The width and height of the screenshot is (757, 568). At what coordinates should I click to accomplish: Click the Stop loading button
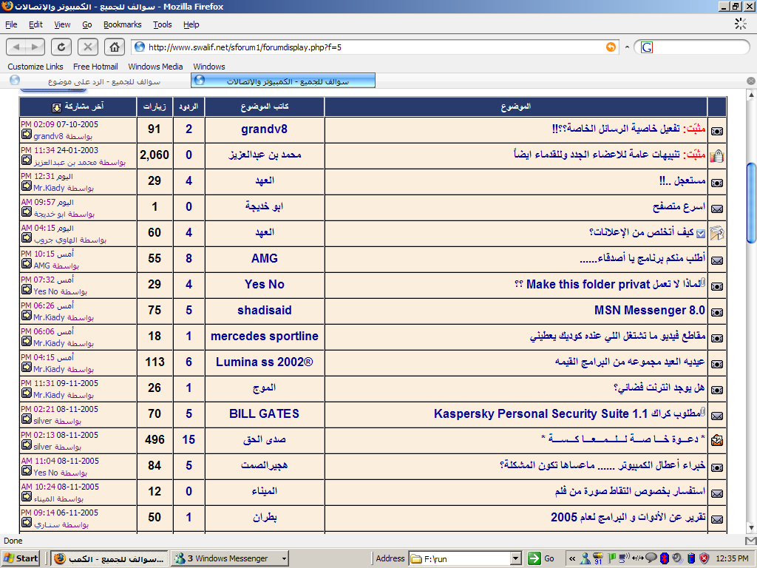click(x=88, y=47)
